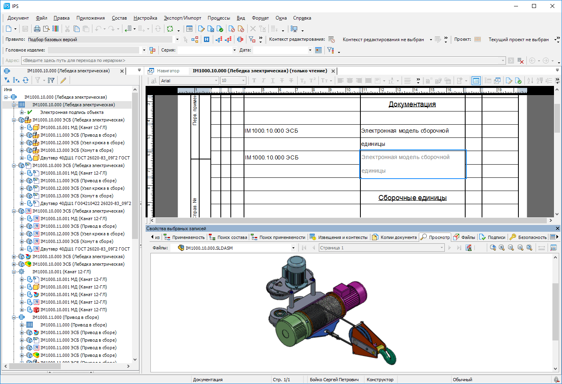Click the blue H icon in rule toolbar

pyautogui.click(x=206, y=40)
